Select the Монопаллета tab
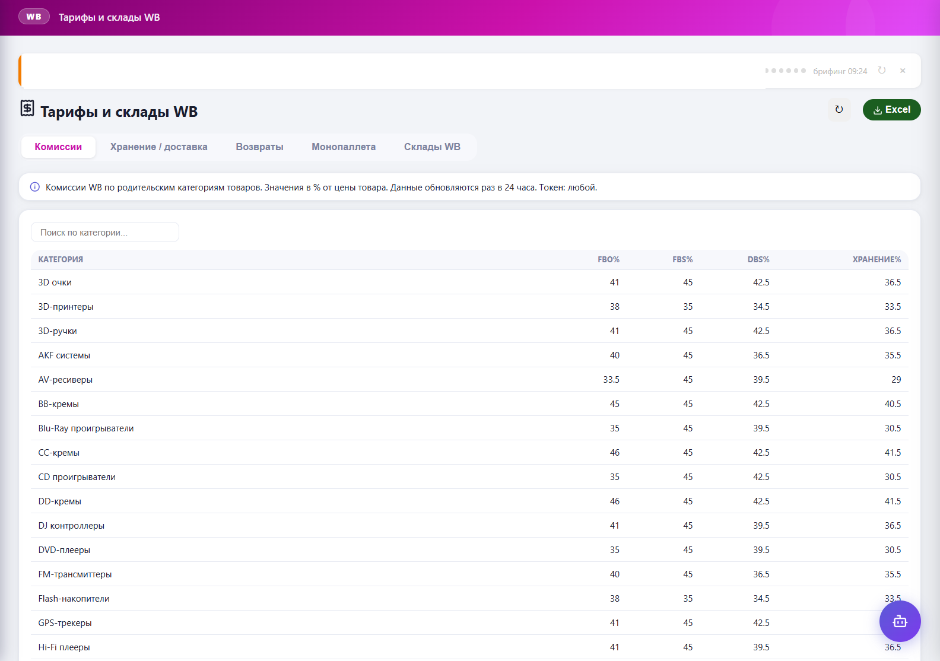This screenshot has width=940, height=661. pyautogui.click(x=344, y=147)
